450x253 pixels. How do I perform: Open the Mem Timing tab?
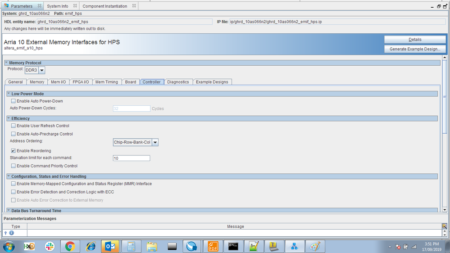106,82
